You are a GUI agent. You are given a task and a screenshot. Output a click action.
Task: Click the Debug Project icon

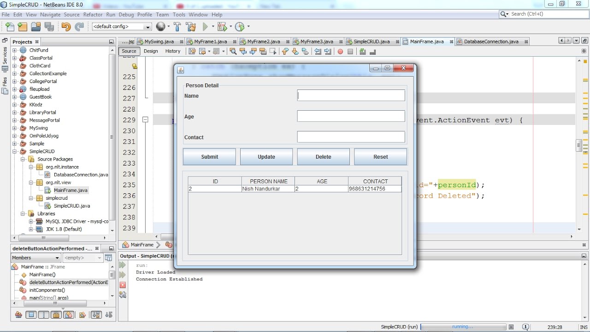tap(222, 27)
